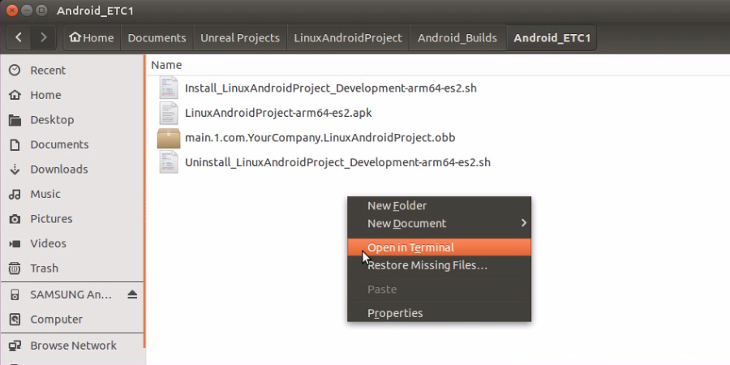730x365 pixels.
Task: Open Downloads label in the sidebar
Action: tap(59, 170)
